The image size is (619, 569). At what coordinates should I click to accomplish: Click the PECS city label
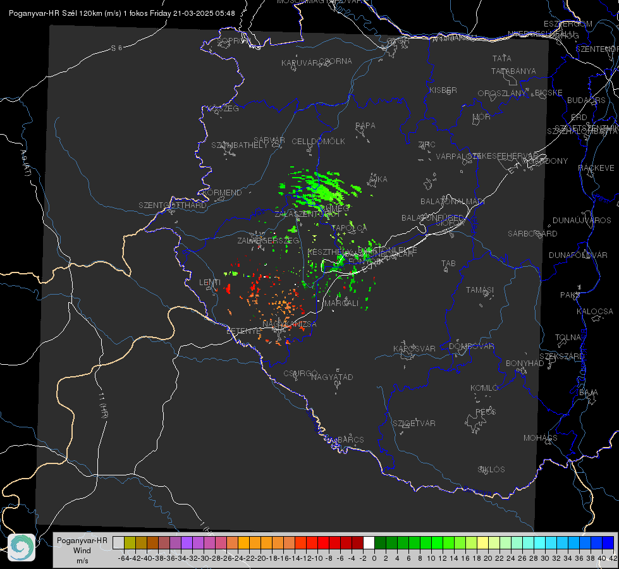(x=485, y=412)
